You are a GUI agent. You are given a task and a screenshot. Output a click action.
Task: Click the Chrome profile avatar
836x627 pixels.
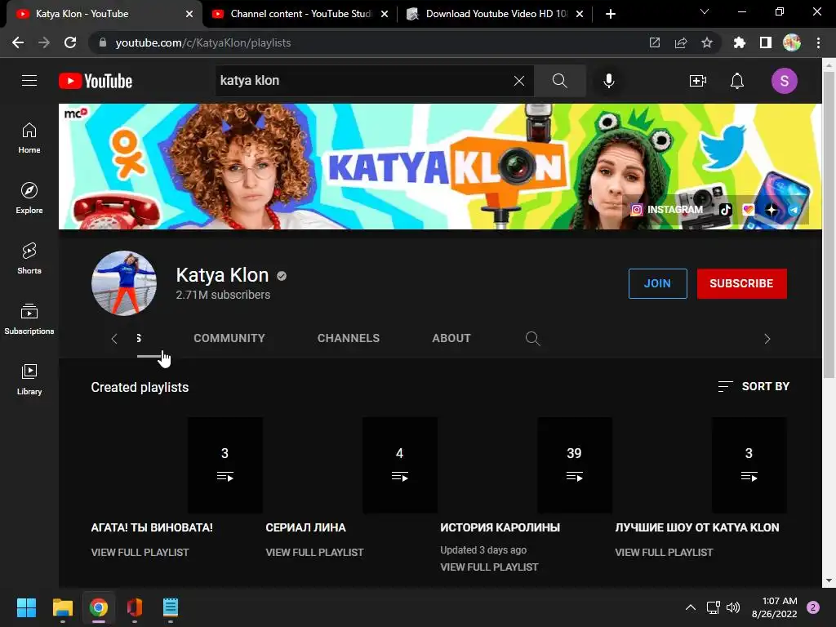tap(792, 42)
